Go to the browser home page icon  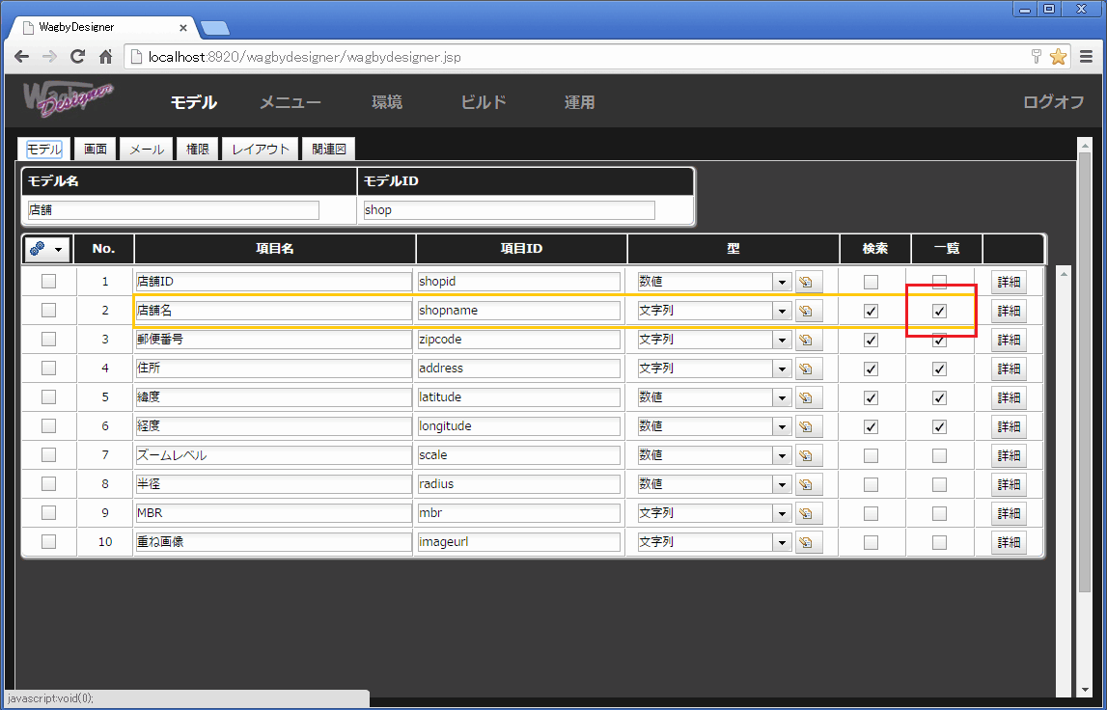(106, 57)
